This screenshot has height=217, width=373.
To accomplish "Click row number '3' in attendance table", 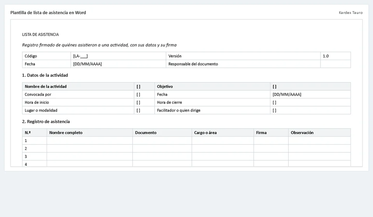I will [x=26, y=157].
